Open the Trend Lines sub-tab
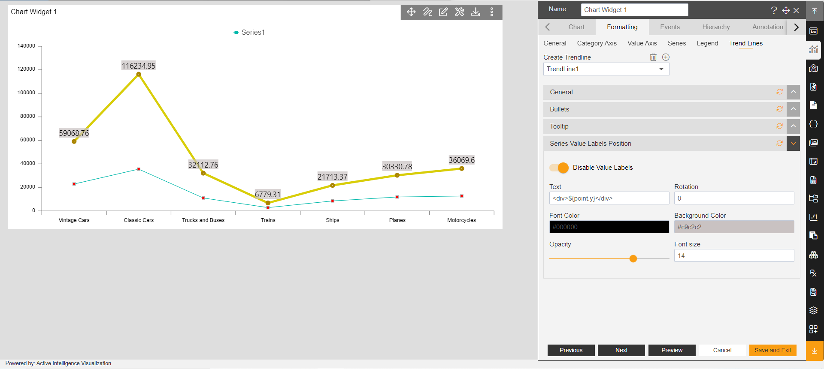This screenshot has width=824, height=369. point(745,43)
